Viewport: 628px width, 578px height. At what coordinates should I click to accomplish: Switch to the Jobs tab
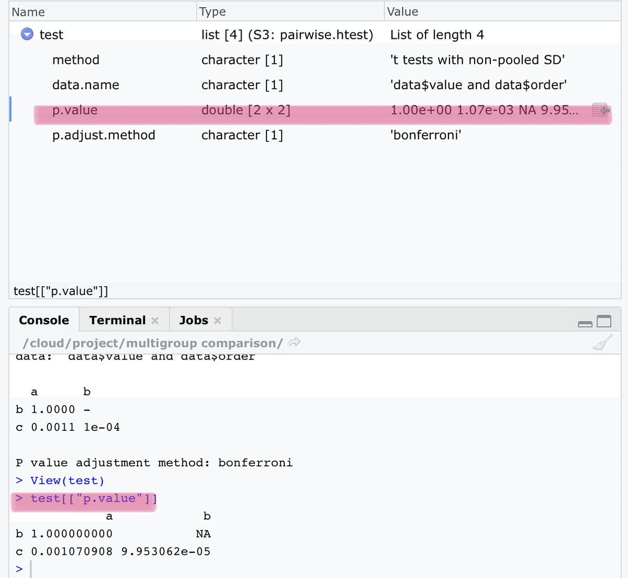(x=194, y=320)
